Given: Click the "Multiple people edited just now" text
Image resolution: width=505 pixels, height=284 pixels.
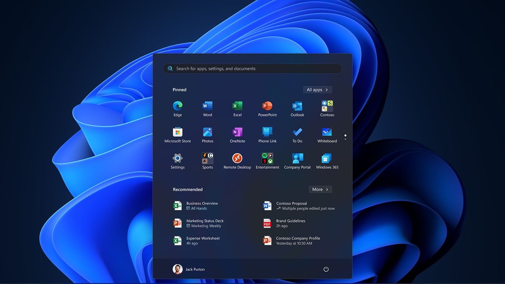Looking at the screenshot, I should [308, 209].
